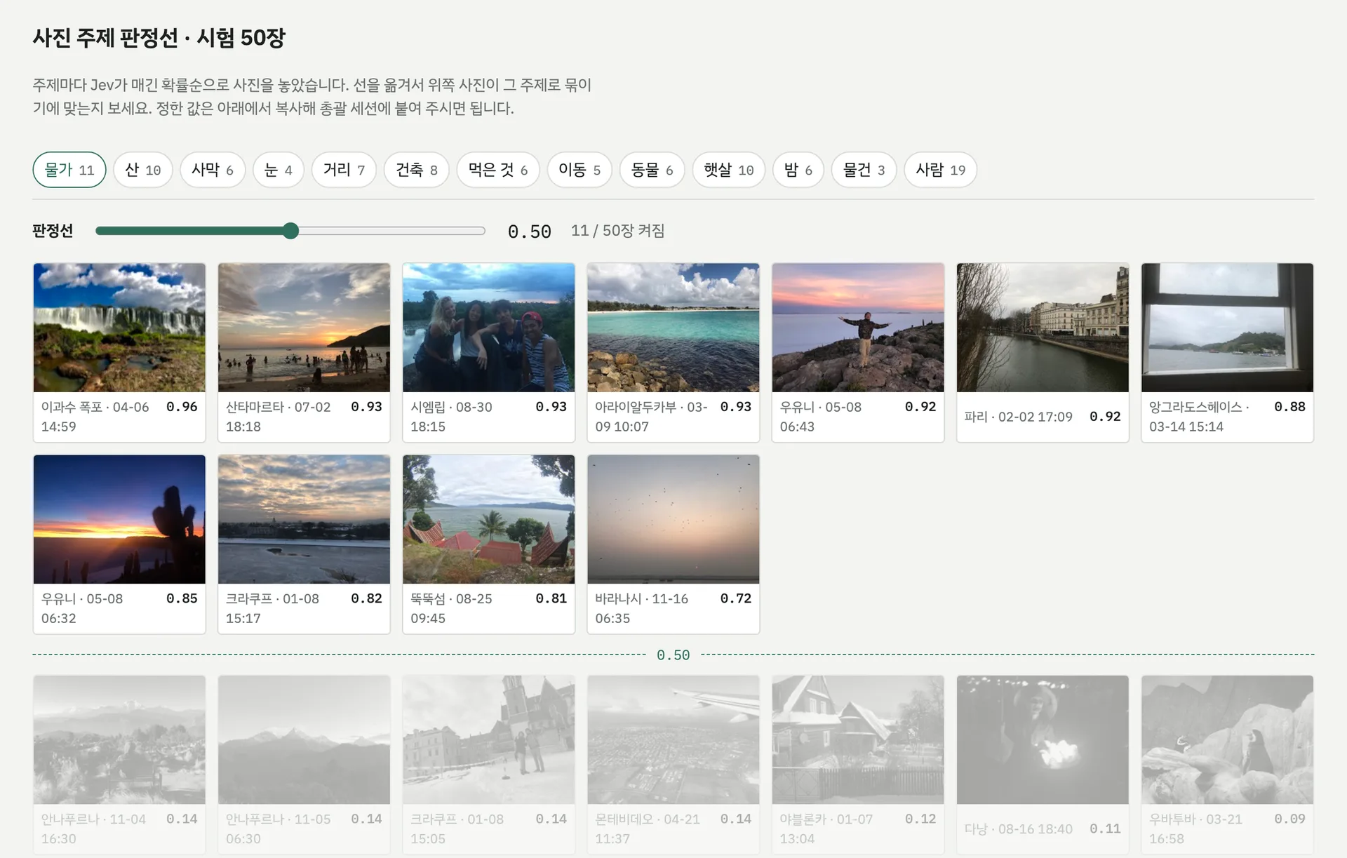Screen dimensions: 1347x858
Task: Select the greyed 몬테비데오 aerial photo
Action: click(673, 739)
